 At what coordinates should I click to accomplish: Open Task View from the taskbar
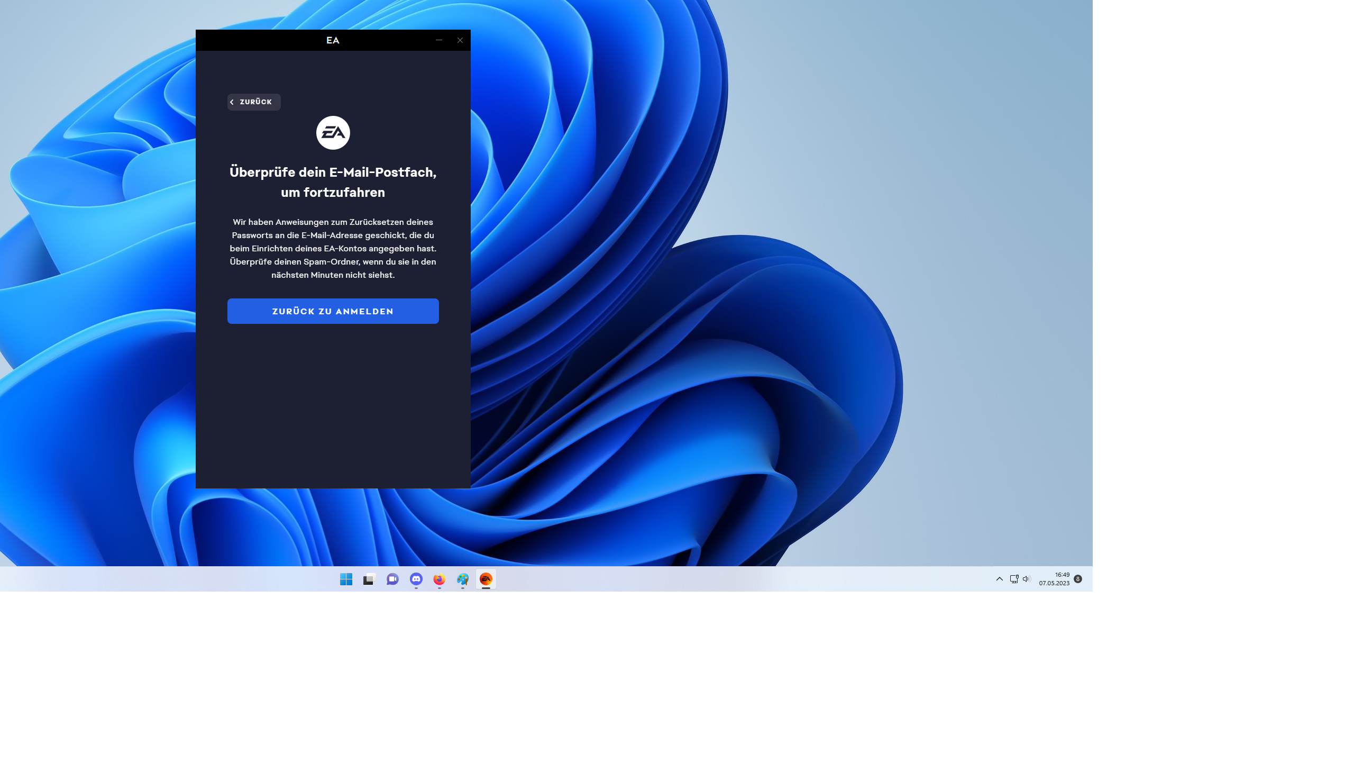point(369,579)
